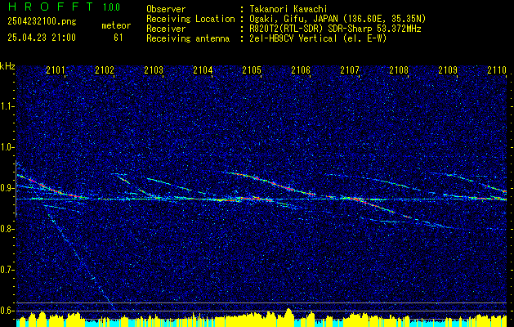Click the 2105 time marker
Image resolution: width=514 pixels, height=327 pixels.
click(252, 70)
